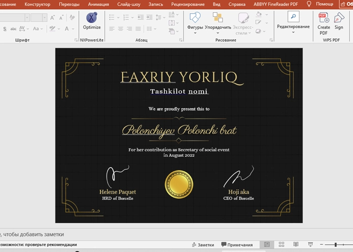
Task: Justify the paragraph text
Action: tap(138, 29)
